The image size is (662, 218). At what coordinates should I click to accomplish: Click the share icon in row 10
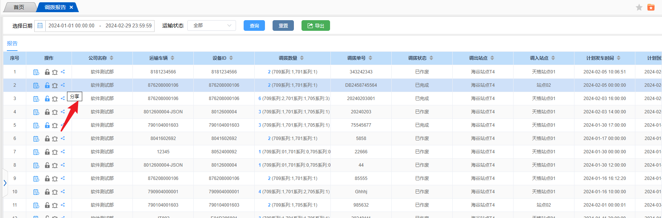(x=63, y=191)
